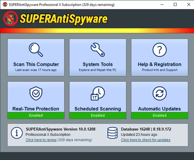Click the database stack icon

point(113,133)
